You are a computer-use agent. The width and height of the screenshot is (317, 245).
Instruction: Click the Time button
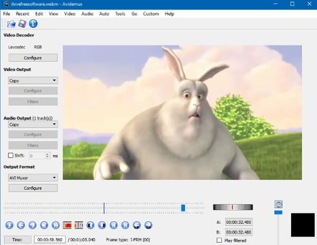coord(17,240)
